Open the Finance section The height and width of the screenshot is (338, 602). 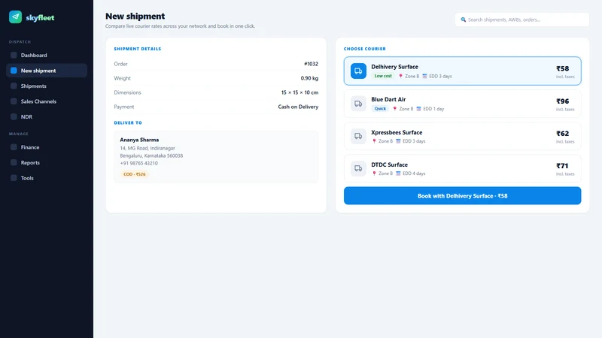47,147
